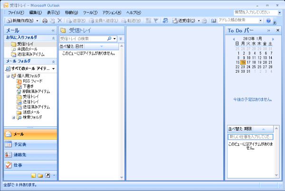Click the Folder List icon in footer
This screenshot has width=285, height=191.
click(x=40, y=175)
